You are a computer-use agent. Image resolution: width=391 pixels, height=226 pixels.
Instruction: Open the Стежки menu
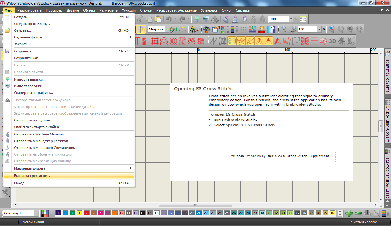coord(146,10)
